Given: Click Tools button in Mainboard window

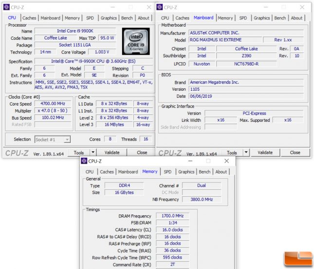Looking at the screenshot, I should [x=232, y=152].
